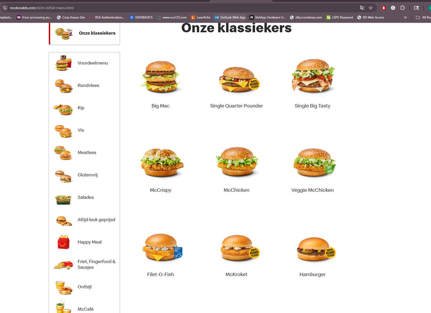Open the Meatless category

(x=84, y=153)
